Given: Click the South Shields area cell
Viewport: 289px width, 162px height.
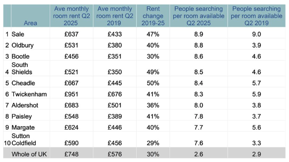Looking at the screenshot, I should [x=22, y=68].
